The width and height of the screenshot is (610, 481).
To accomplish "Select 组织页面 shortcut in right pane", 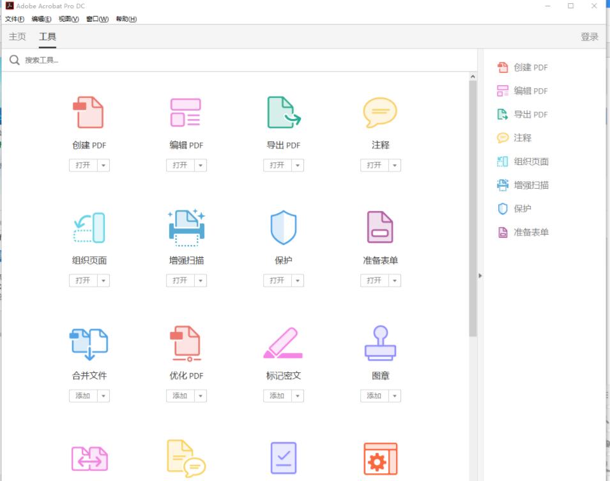I will (x=523, y=161).
